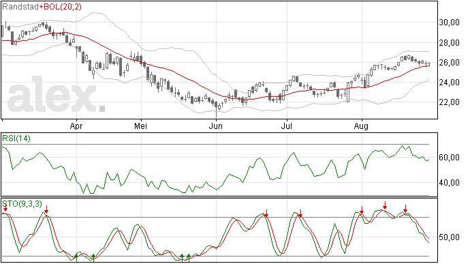Image resolution: width=470 pixels, height=264 pixels.
Task: Click the 30,00 price axis value
Action: [x=449, y=23]
